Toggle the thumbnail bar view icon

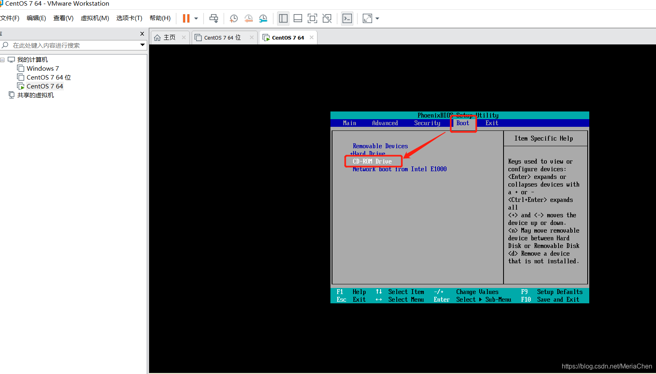click(x=298, y=18)
